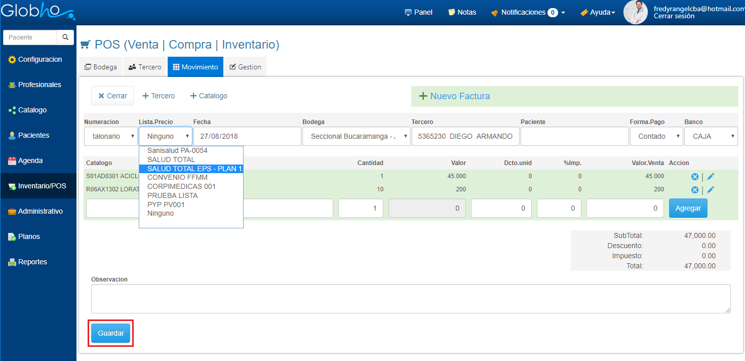Click Cerrar sesión link
745x361 pixels.
[x=674, y=16]
